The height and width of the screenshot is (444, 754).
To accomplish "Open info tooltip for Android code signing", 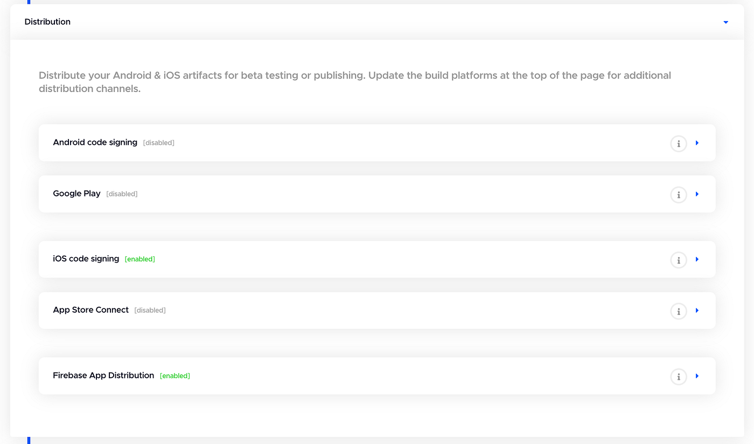I will pyautogui.click(x=678, y=143).
